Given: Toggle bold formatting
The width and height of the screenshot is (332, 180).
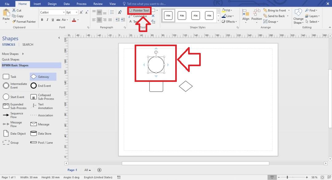Looking at the screenshot, I should (x=42, y=19).
